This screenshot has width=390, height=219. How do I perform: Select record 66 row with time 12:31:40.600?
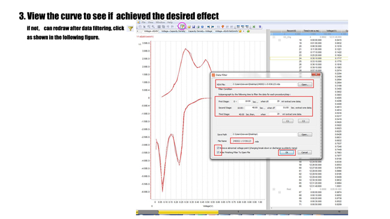(309, 186)
